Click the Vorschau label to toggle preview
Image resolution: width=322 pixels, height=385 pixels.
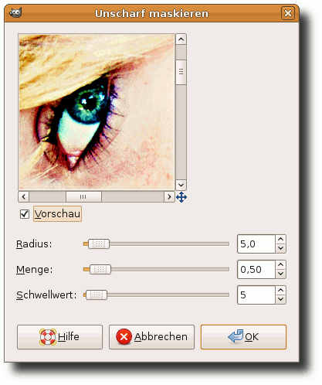point(57,214)
